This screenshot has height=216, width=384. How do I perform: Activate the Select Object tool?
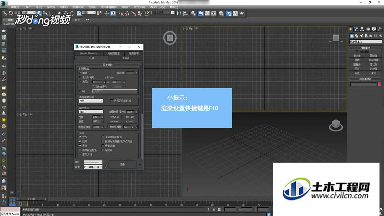click(39, 13)
